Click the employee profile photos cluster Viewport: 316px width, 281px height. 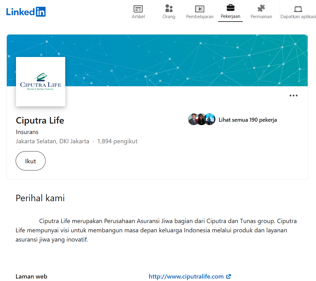point(202,119)
